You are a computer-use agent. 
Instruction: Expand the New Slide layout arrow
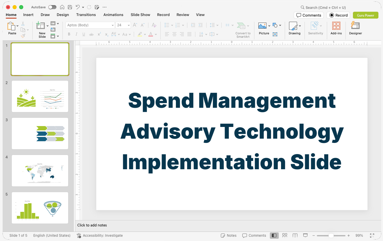pyautogui.click(x=48, y=26)
